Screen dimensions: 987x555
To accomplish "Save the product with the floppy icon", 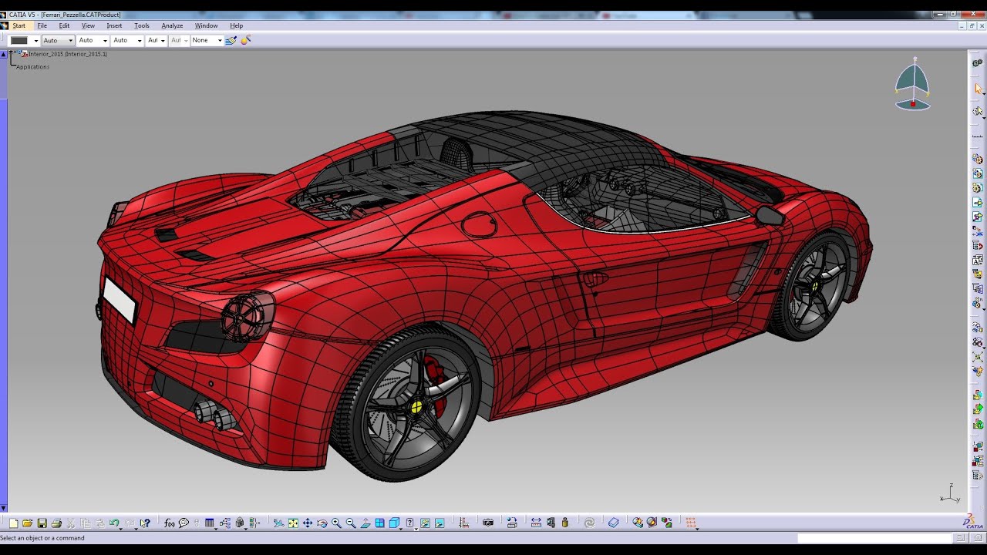I will 42,523.
